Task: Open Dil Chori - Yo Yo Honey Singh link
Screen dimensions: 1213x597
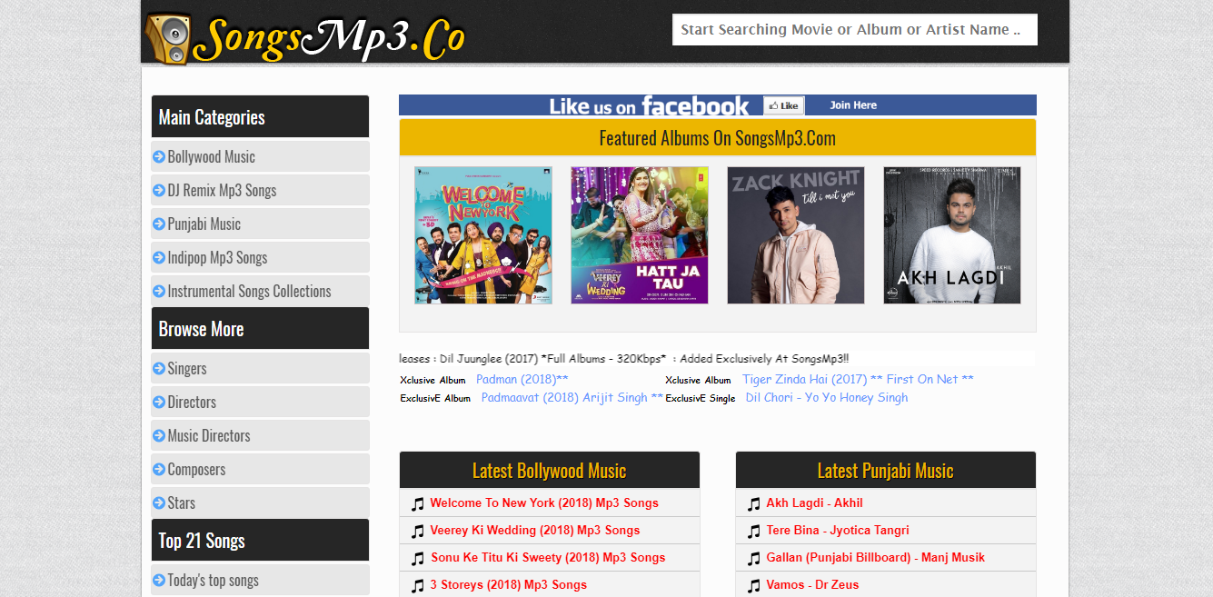Action: (827, 397)
